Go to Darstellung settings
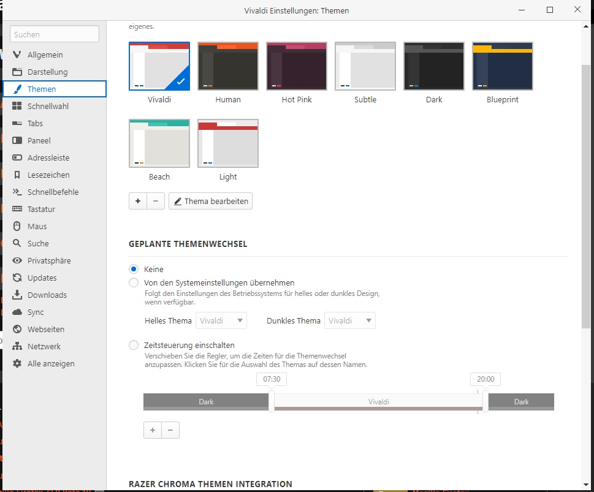The image size is (594, 492). [55, 72]
